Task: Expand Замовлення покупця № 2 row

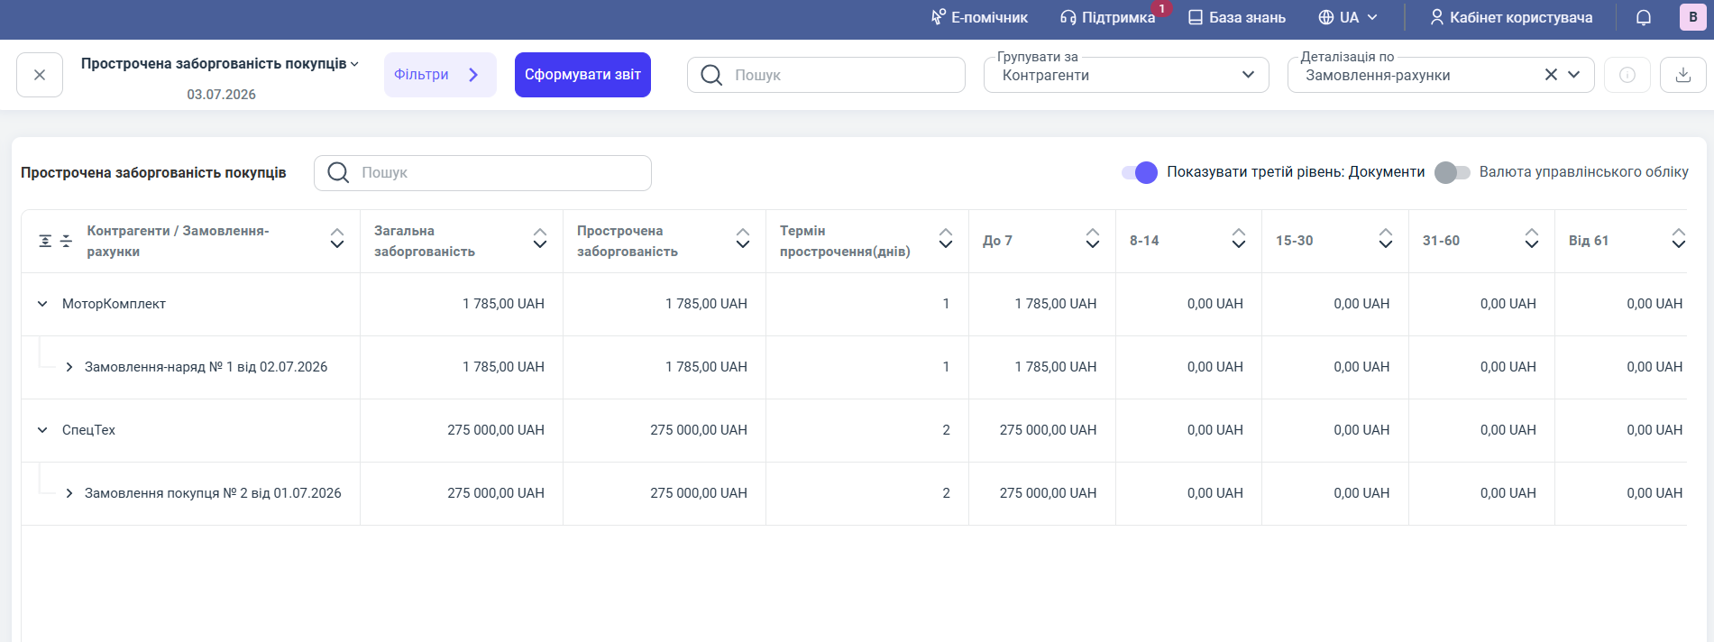Action: [69, 493]
